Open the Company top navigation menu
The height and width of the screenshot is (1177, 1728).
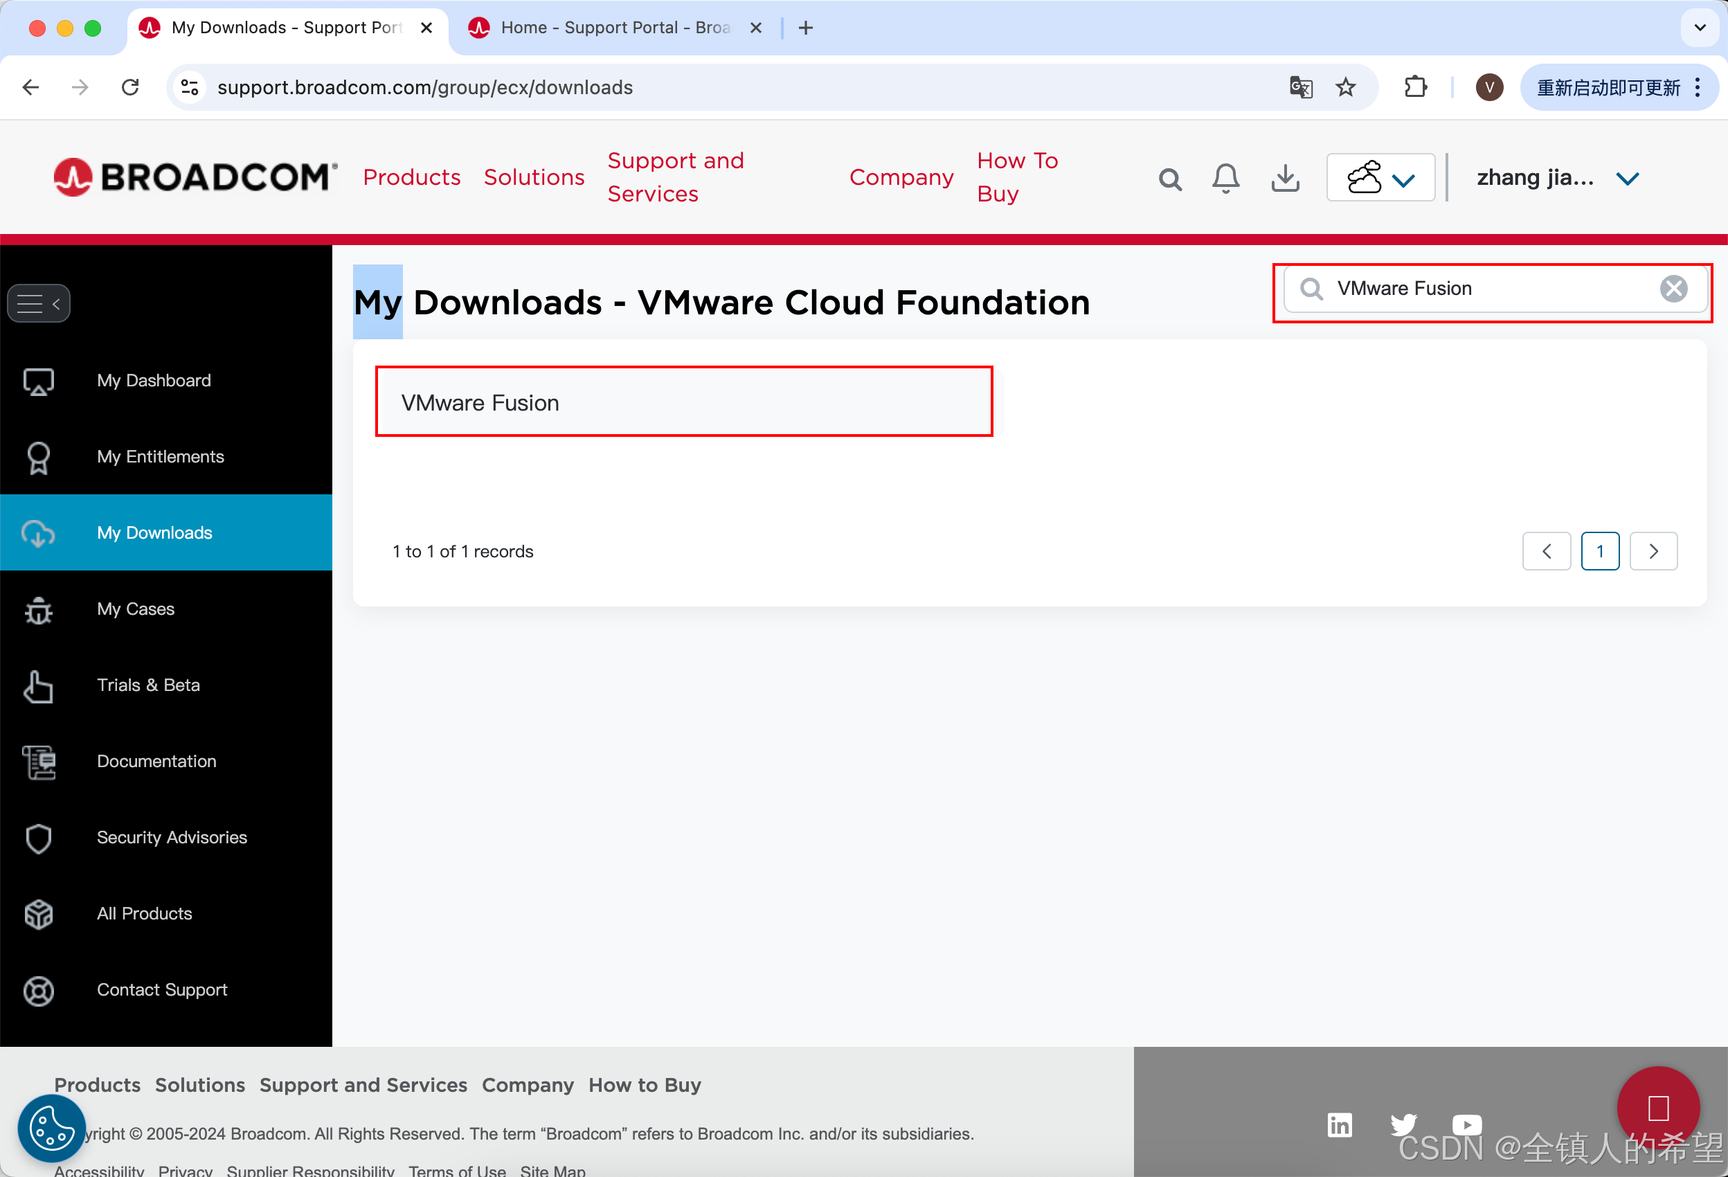tap(901, 177)
